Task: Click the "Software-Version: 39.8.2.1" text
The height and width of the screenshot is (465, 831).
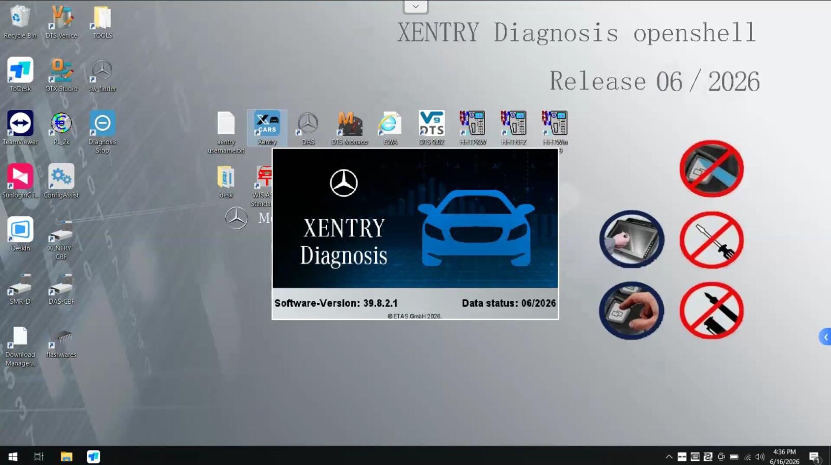Action: [x=336, y=303]
